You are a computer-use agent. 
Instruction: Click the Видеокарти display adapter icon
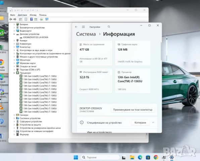[17, 31]
